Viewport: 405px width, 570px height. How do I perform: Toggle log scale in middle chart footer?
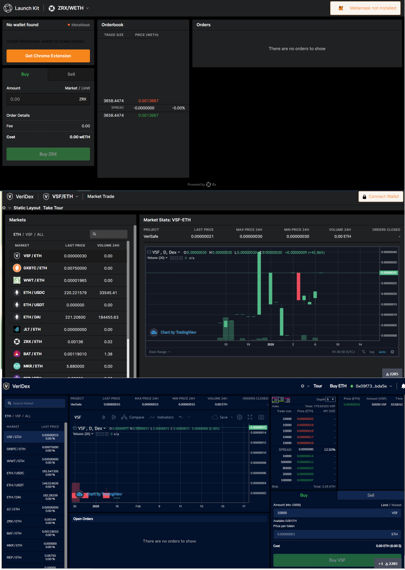pyautogui.click(x=372, y=352)
